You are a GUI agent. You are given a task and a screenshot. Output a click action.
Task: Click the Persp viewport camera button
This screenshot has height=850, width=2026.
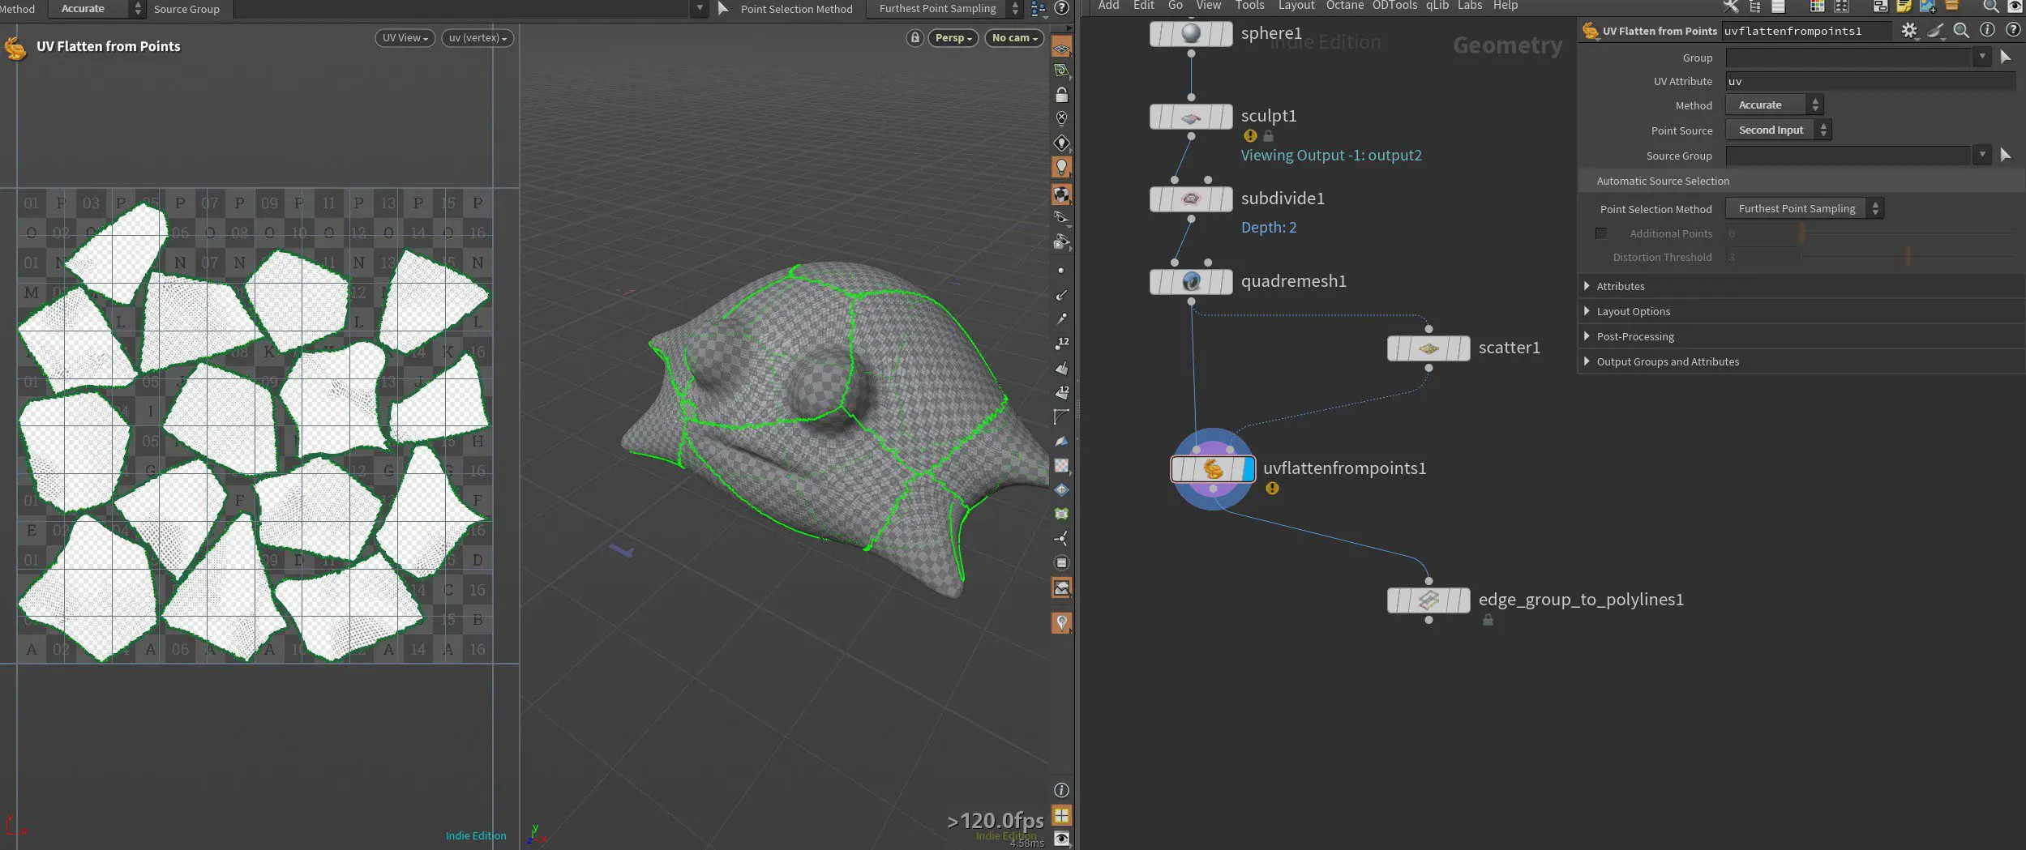click(953, 38)
